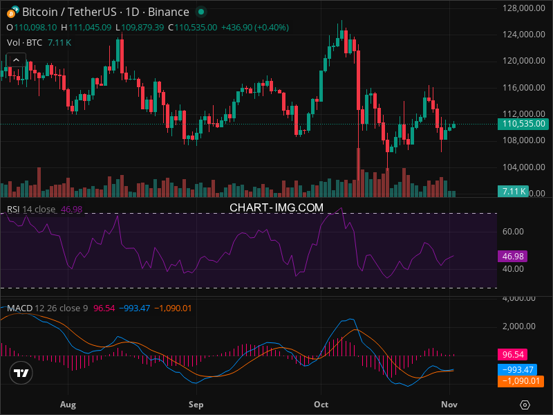553x415 pixels.
Task: Collapse the indicator legend below Vol · BTC
Action: pyautogui.click(x=15, y=61)
